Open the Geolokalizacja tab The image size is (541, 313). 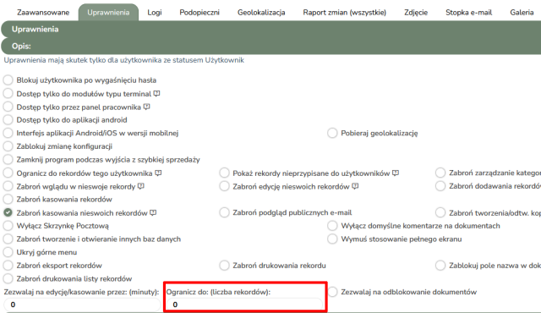261,13
